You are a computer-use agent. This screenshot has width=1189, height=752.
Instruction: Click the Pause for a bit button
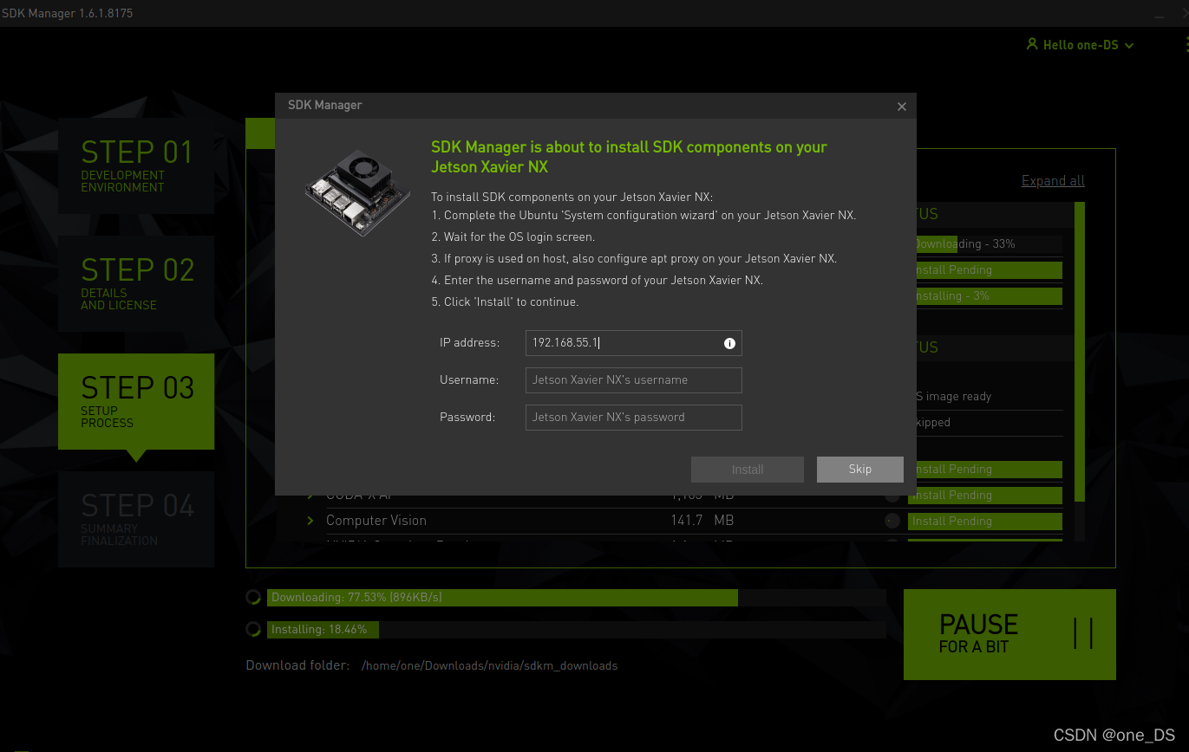point(1009,635)
